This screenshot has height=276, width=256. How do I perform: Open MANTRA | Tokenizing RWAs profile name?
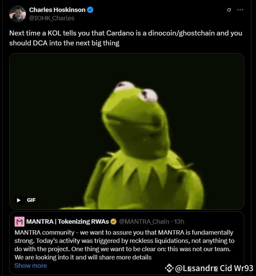pyautogui.click(x=68, y=221)
